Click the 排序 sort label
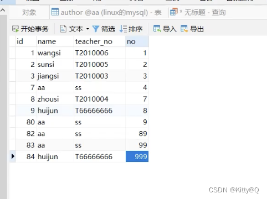The height and width of the screenshot is (199, 267). (136, 29)
